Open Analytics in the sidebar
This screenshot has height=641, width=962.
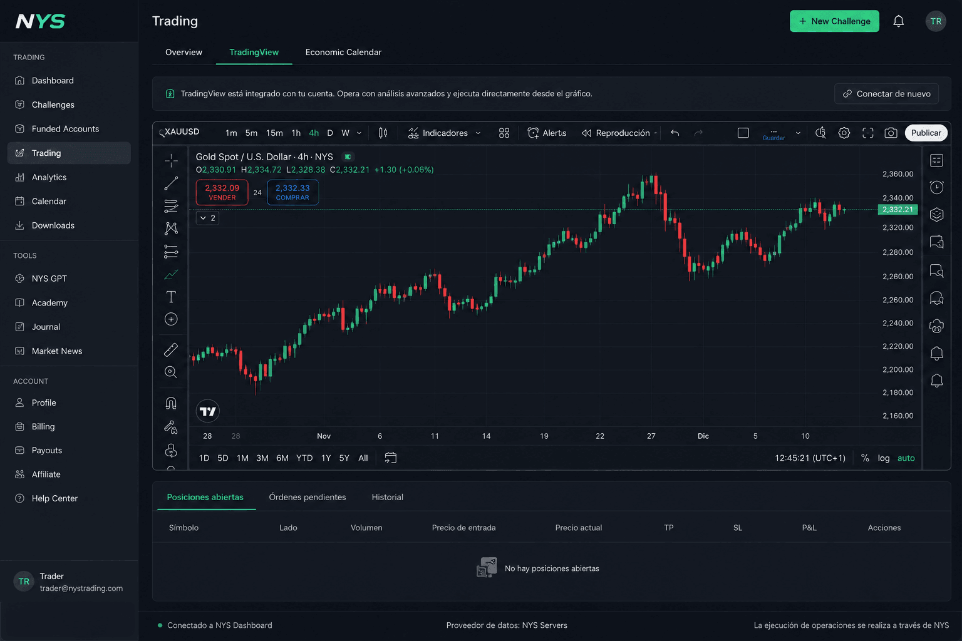[x=69, y=177]
